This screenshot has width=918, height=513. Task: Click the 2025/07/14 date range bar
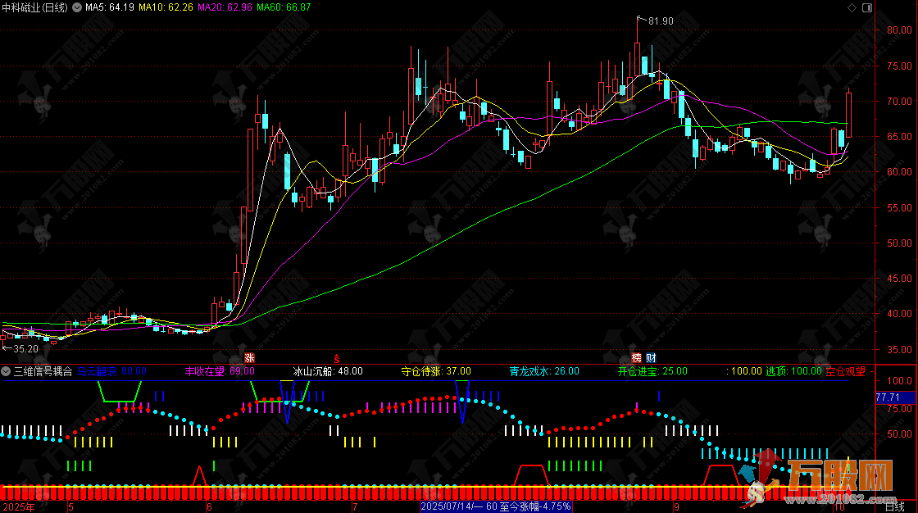coord(494,506)
